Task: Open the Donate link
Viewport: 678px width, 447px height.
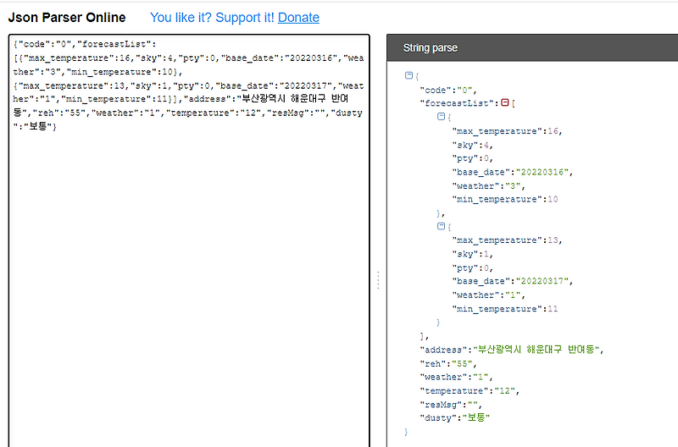Action: (298, 17)
